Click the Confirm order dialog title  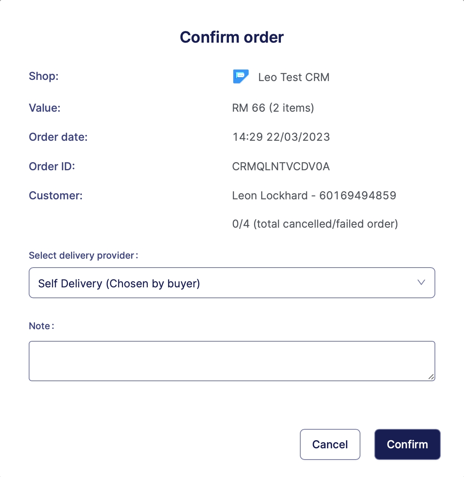pos(232,37)
